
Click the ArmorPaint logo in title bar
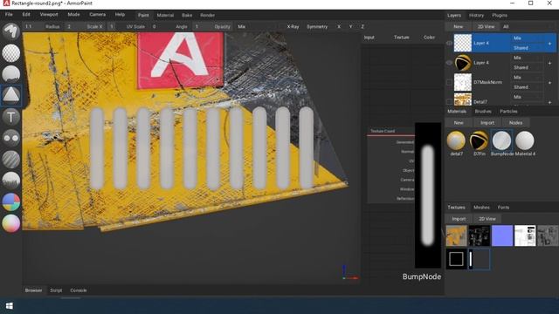[x=6, y=3]
